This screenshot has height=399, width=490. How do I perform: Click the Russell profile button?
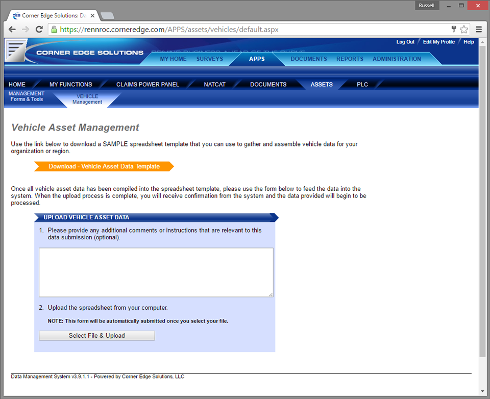coord(427,5)
